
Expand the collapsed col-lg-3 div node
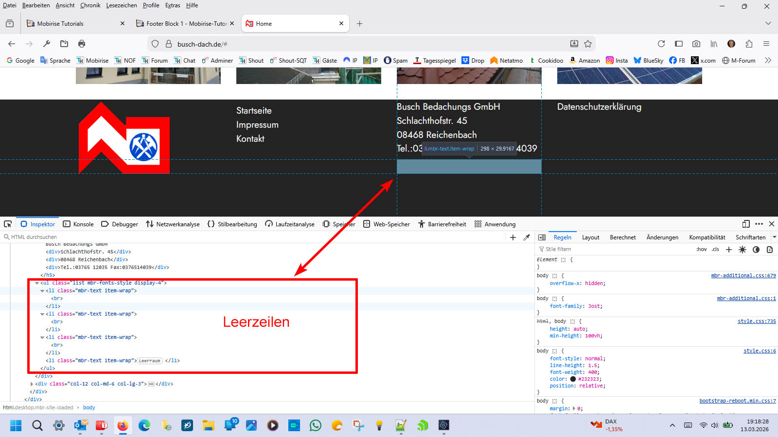[x=32, y=384]
